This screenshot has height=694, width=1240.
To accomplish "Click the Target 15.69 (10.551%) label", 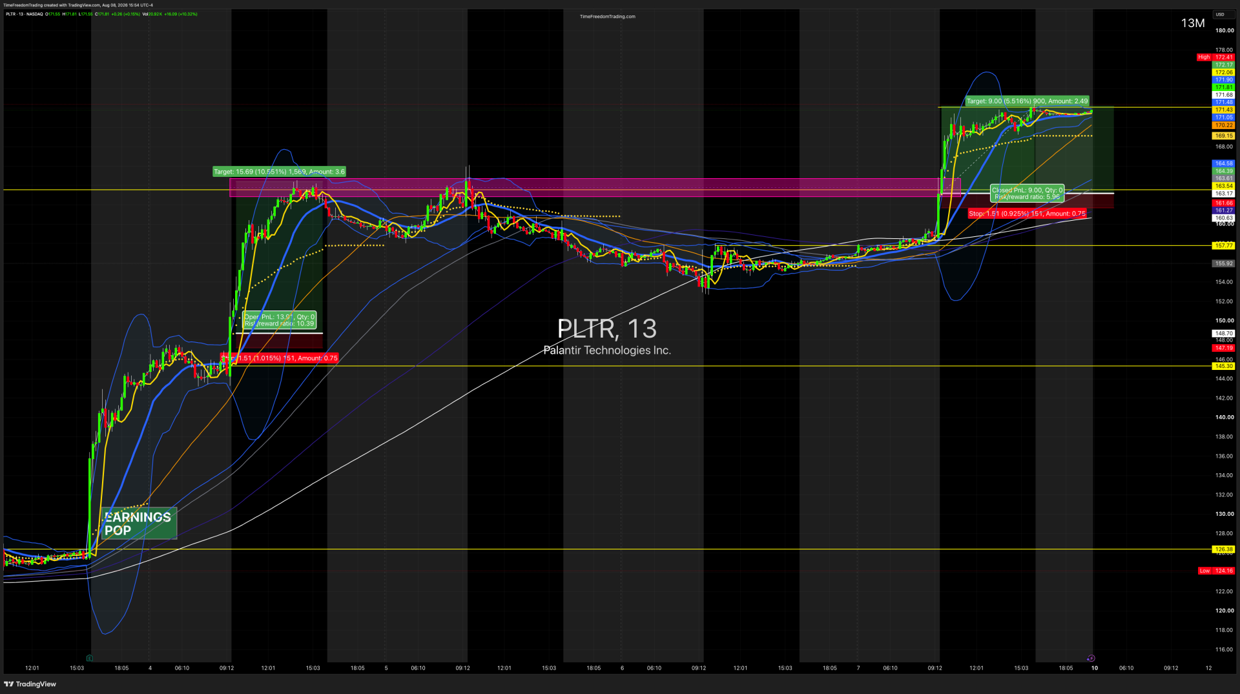I will (280, 172).
